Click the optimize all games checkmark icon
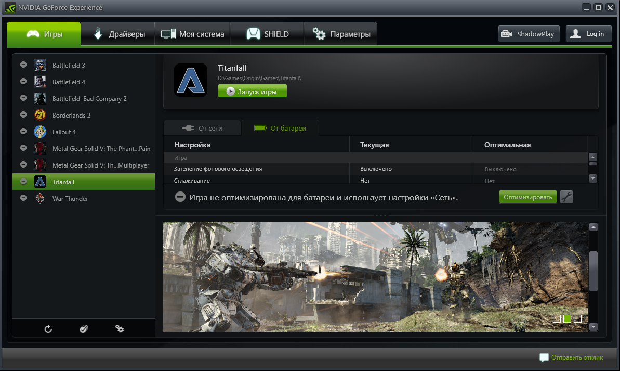Image resolution: width=620 pixels, height=371 pixels. 84,329
